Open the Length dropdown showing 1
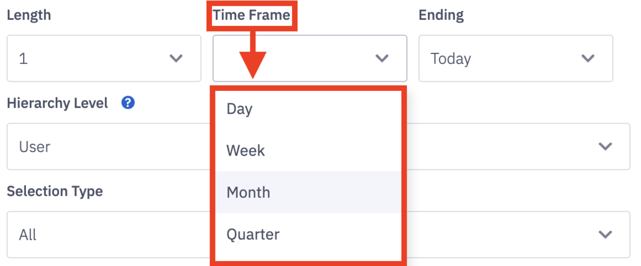 click(104, 58)
